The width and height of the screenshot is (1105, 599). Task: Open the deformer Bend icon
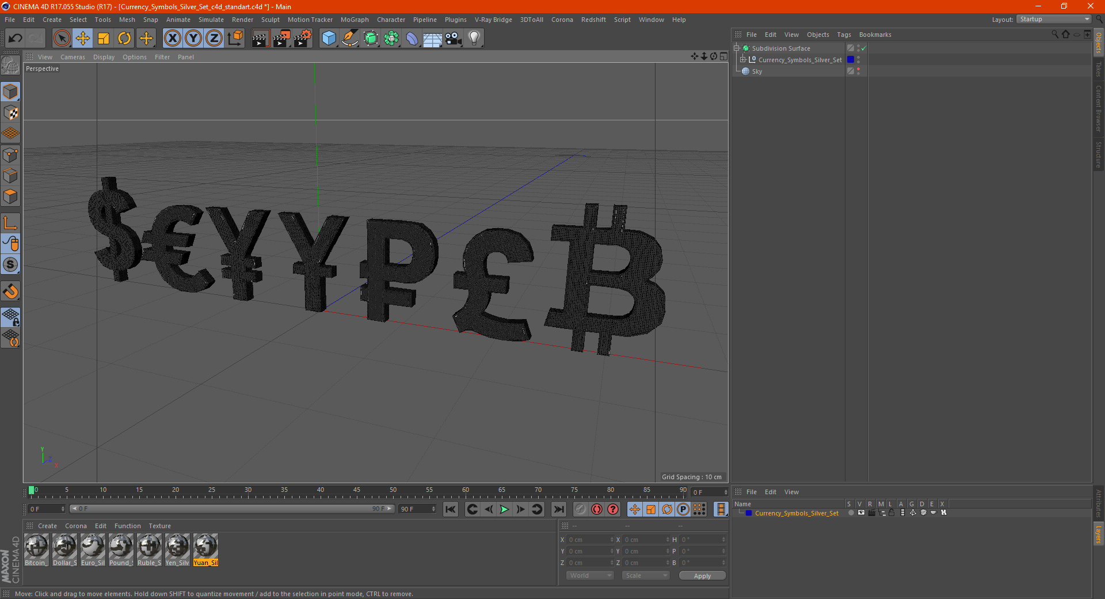tap(412, 39)
